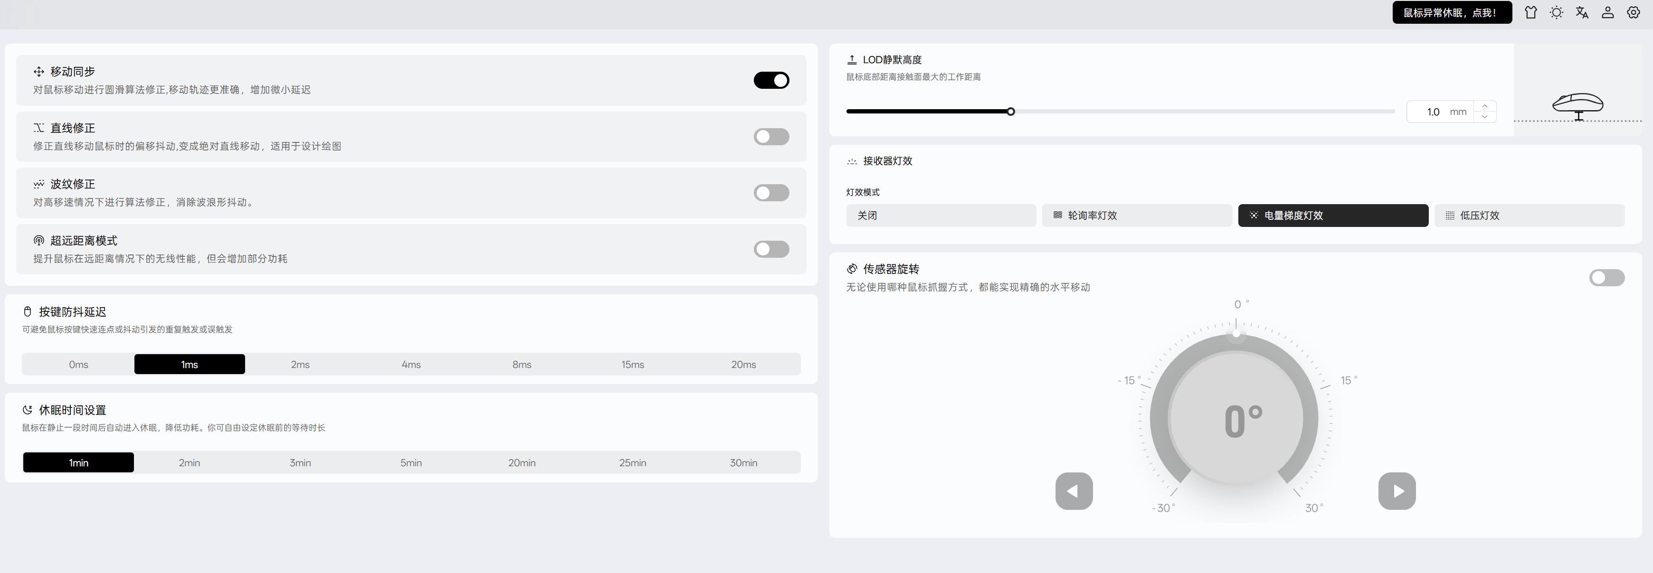1653x573 pixels.
Task: Click the 鼠标异常休眠 notice banner
Action: coord(1452,13)
